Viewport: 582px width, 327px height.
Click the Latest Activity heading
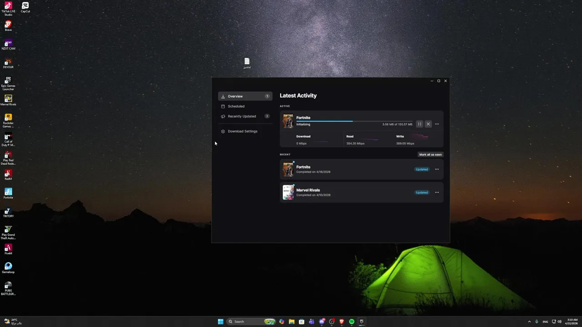click(298, 95)
